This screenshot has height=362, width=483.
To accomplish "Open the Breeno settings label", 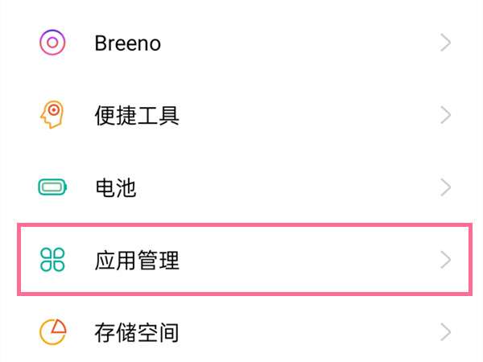I will (x=127, y=43).
